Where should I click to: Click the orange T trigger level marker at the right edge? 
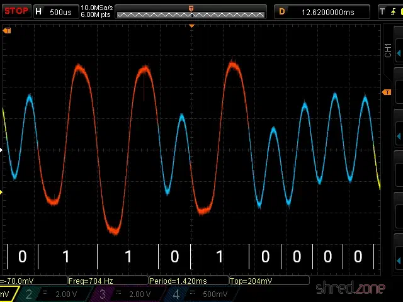coord(386,92)
